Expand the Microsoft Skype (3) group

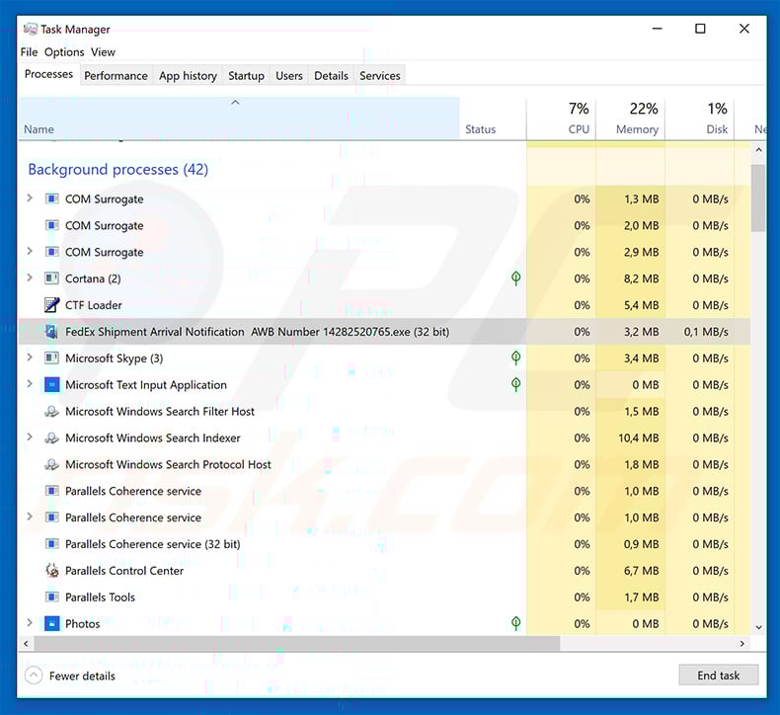pos(30,357)
